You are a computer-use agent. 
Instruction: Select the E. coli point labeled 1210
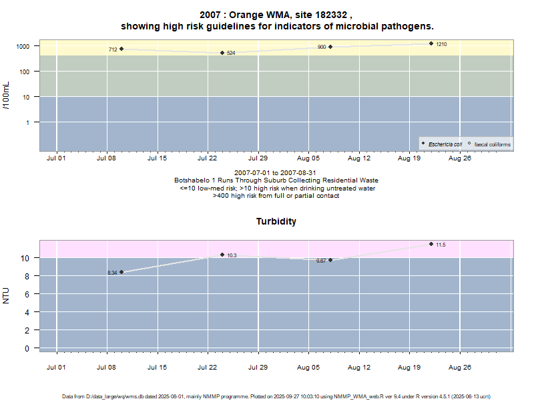click(431, 43)
